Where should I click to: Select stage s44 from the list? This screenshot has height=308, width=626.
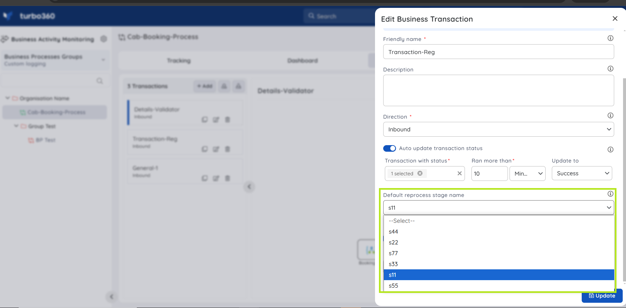[499, 232]
